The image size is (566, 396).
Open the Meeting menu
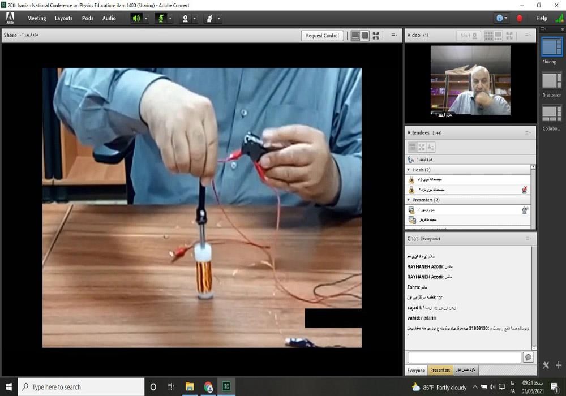tap(37, 18)
